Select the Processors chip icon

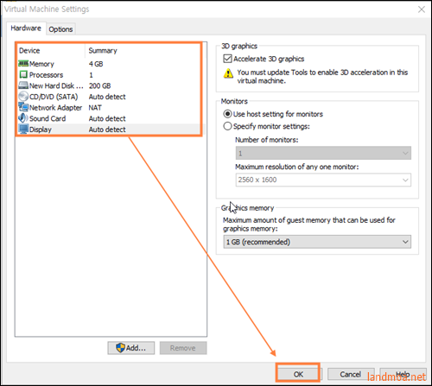[x=23, y=74]
